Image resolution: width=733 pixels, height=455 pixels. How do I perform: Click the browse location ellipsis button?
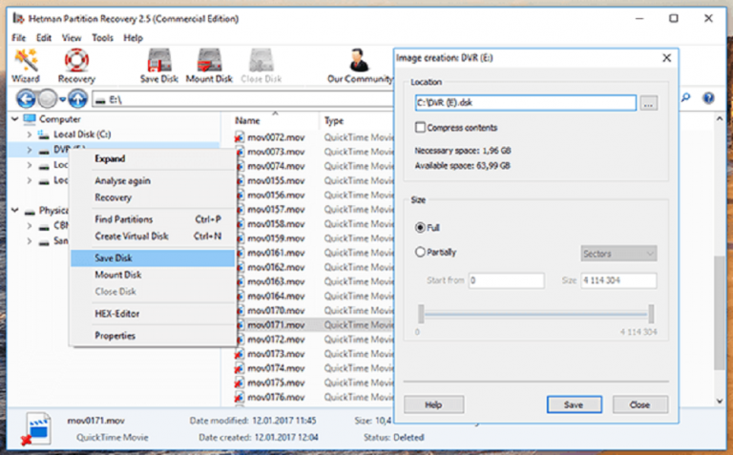(648, 103)
